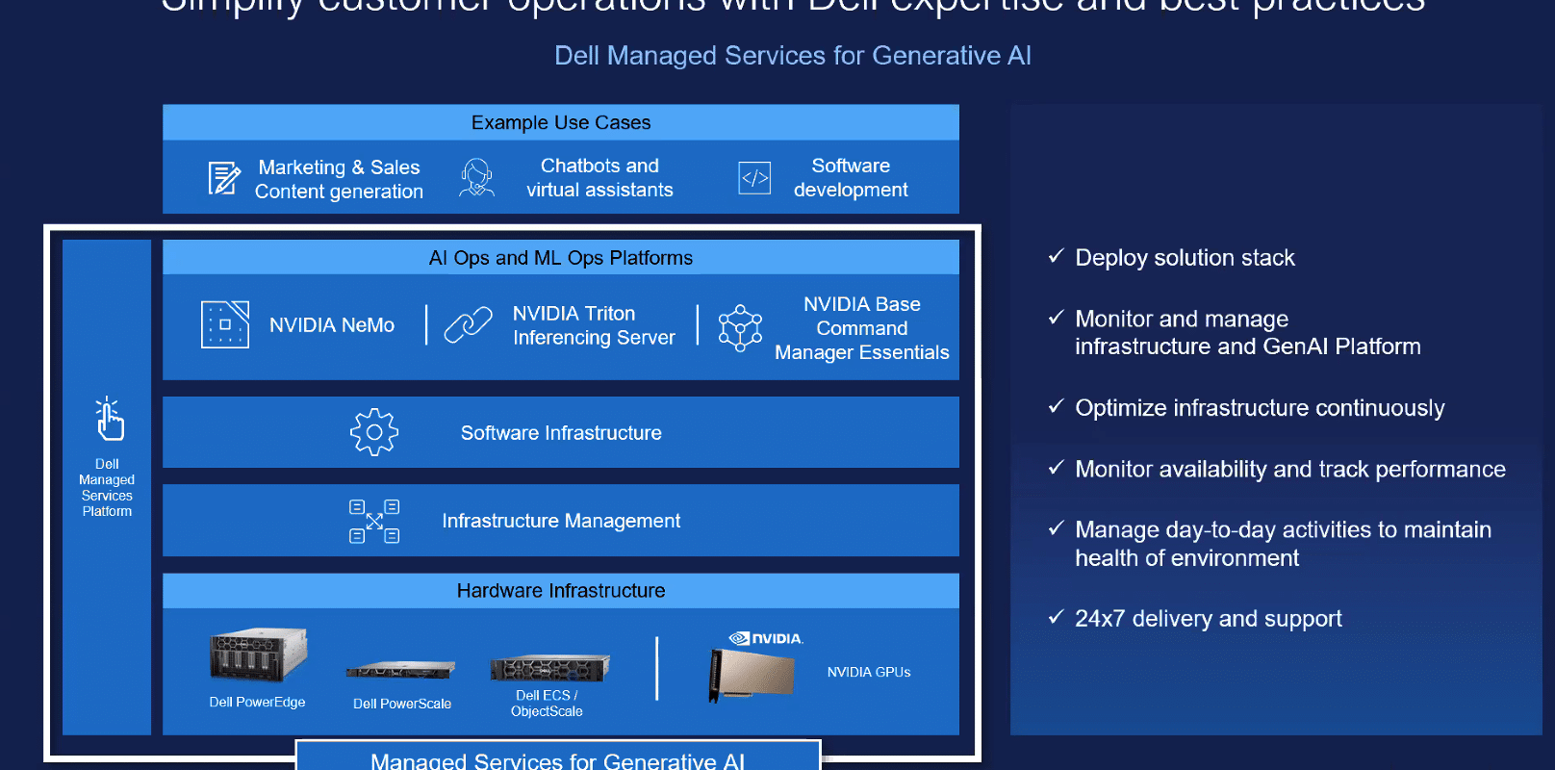Click the 24x7 delivery and support text
Screen dimensions: 1555x770
coord(1209,619)
